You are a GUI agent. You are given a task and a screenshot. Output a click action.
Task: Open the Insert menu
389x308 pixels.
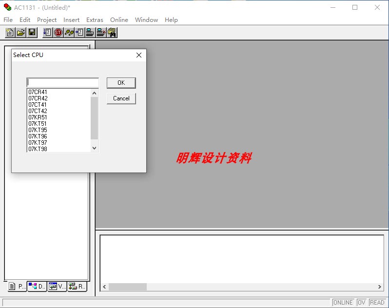point(72,20)
